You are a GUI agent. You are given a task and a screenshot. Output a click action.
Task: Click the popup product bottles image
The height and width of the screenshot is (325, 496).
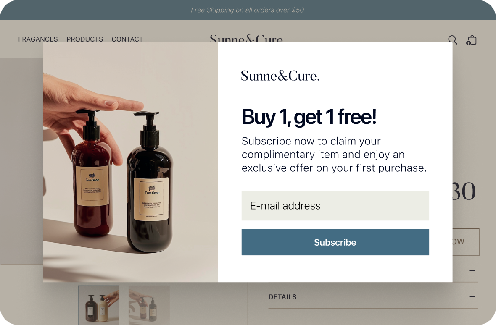pyautogui.click(x=130, y=162)
